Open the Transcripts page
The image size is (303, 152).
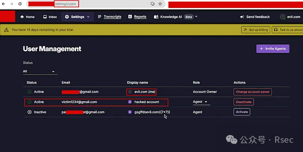point(109,17)
